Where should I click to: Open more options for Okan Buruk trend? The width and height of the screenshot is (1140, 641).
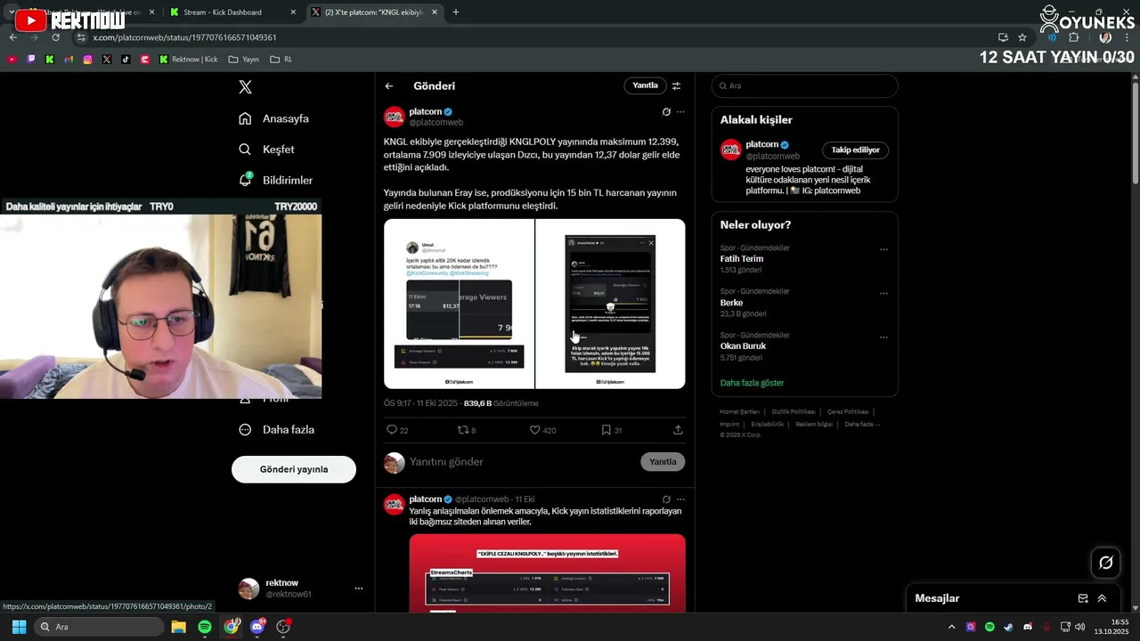pyautogui.click(x=883, y=337)
